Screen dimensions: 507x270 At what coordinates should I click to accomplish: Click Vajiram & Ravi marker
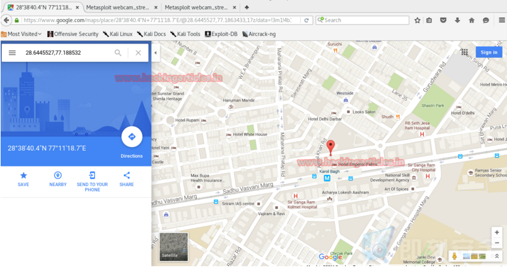(x=276, y=208)
